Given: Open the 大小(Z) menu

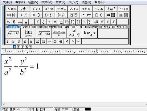Looking at the screenshot, I should (x=73, y=2).
